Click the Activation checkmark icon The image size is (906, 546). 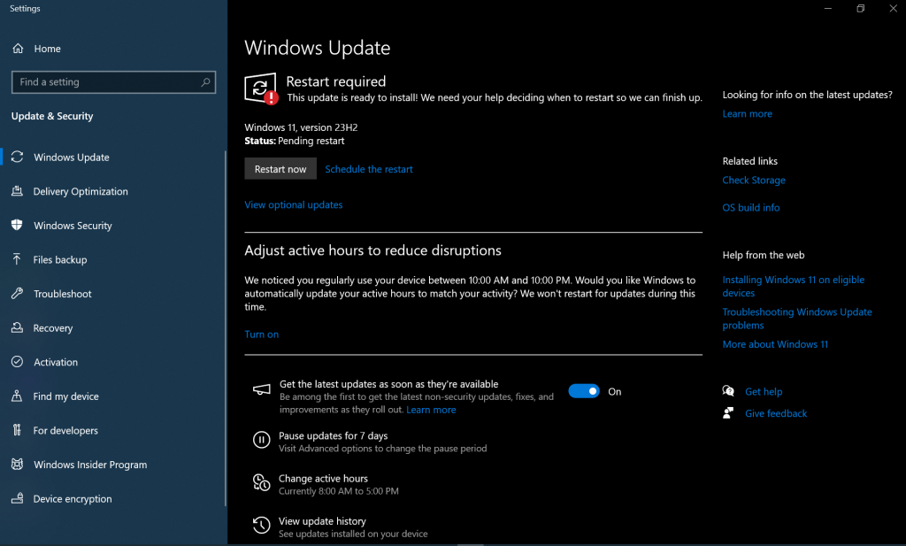pyautogui.click(x=18, y=361)
